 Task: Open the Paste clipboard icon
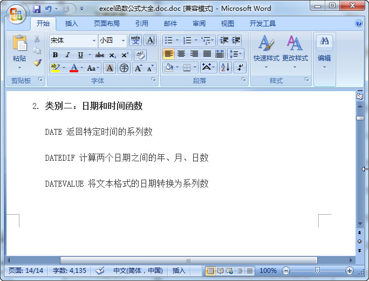point(20,43)
